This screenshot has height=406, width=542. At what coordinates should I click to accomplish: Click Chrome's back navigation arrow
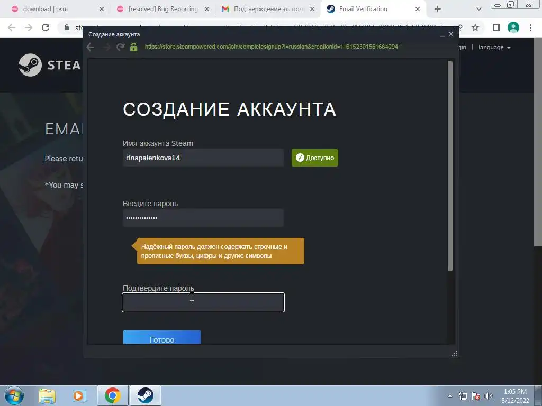click(x=12, y=27)
